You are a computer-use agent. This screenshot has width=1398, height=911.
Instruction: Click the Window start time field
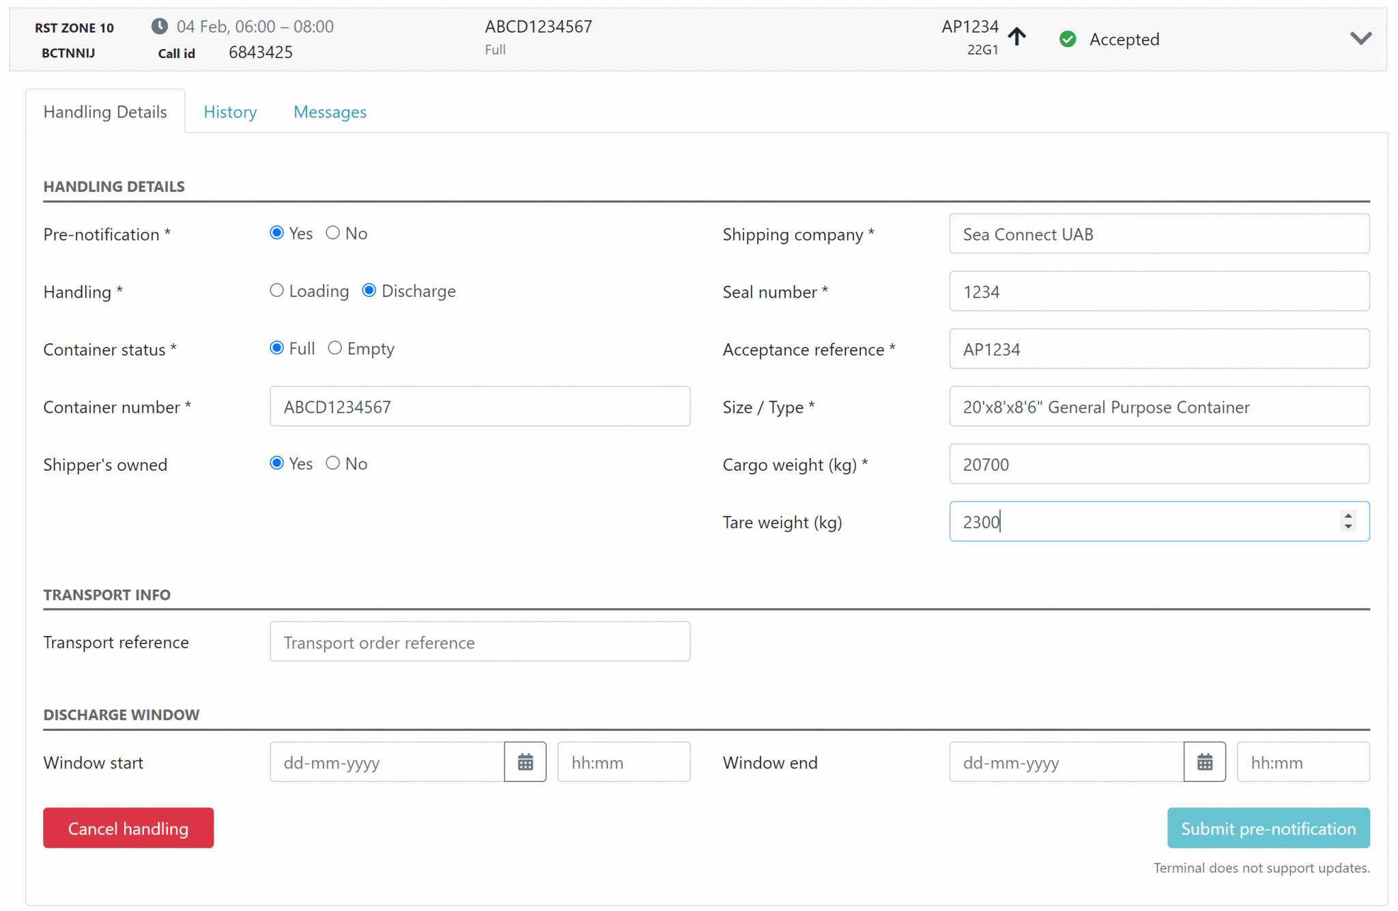pyautogui.click(x=623, y=762)
